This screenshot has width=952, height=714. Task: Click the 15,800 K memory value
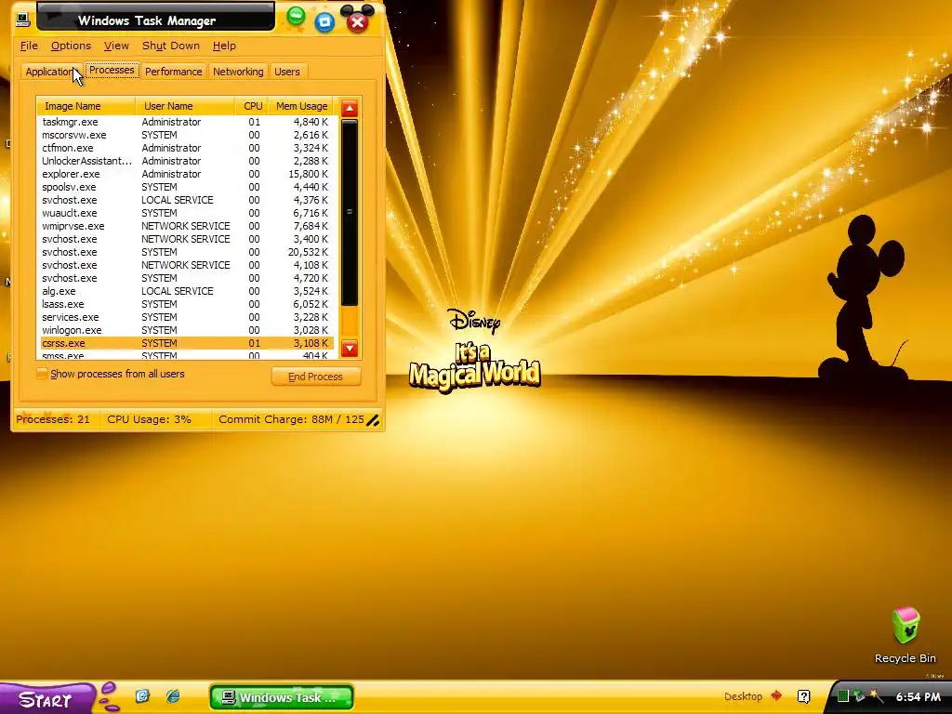pos(308,174)
